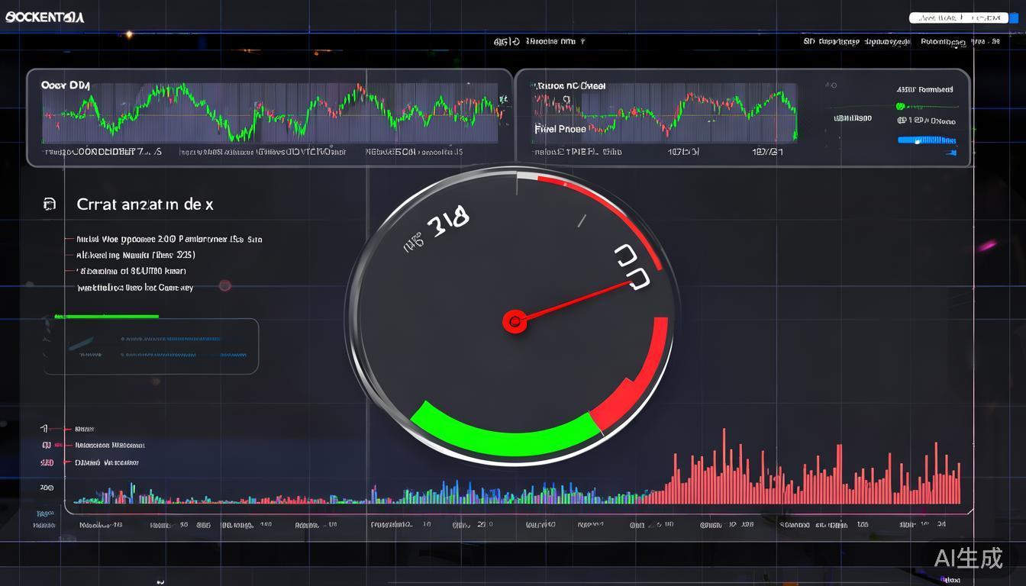The height and width of the screenshot is (586, 1026).
Task: Click the green progress bar on the left
Action: pyautogui.click(x=107, y=316)
